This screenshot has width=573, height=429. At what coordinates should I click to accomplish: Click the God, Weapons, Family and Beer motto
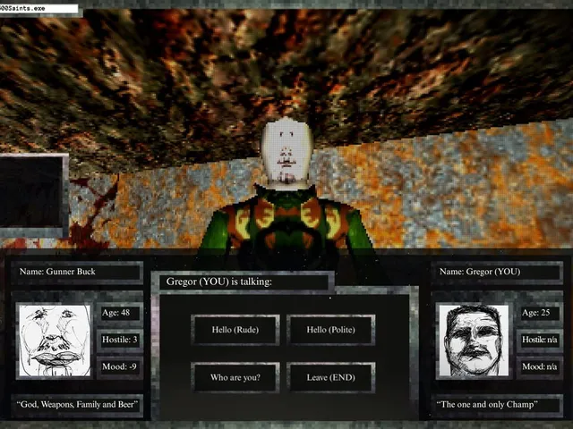[x=77, y=405]
